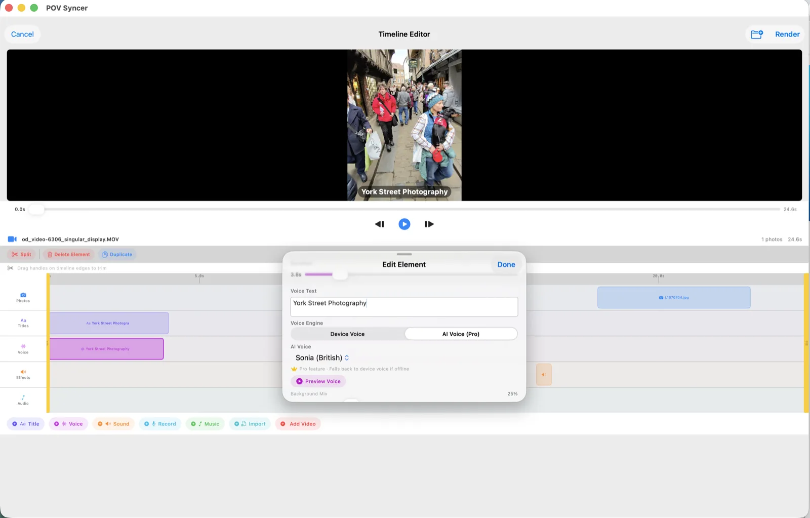Click the video preview thumbnail

404,125
